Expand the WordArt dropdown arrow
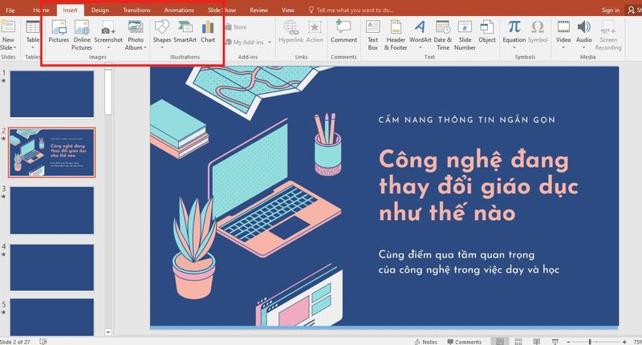642x345 pixels. pyautogui.click(x=420, y=48)
